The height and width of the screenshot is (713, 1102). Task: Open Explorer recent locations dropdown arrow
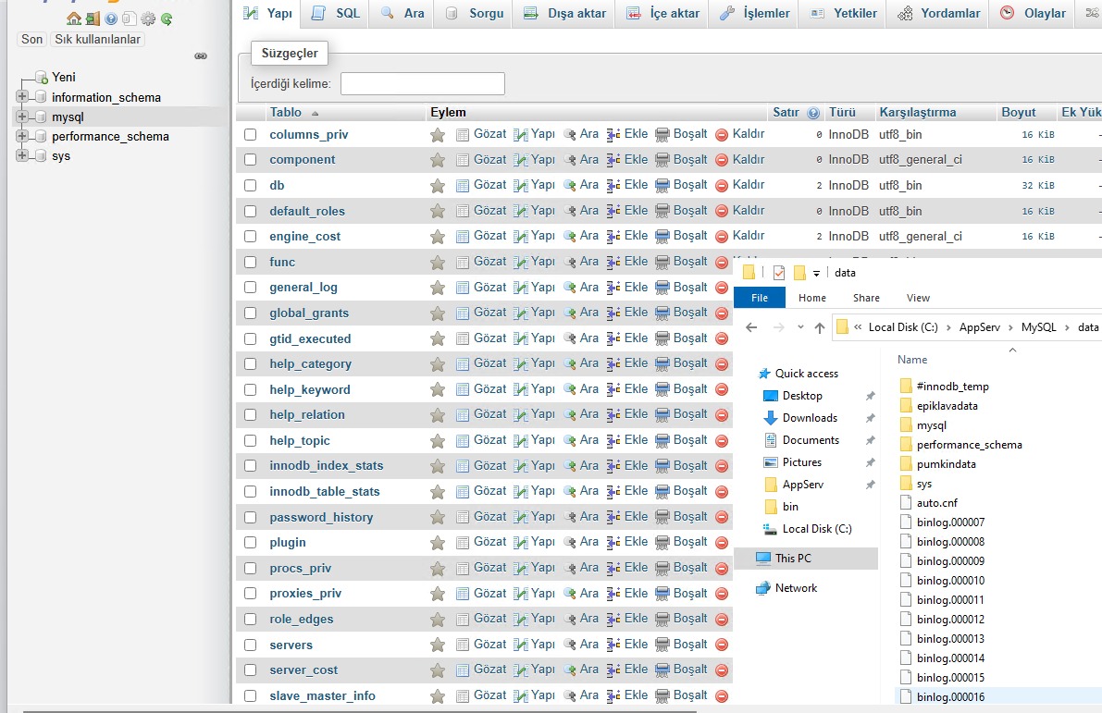point(800,327)
